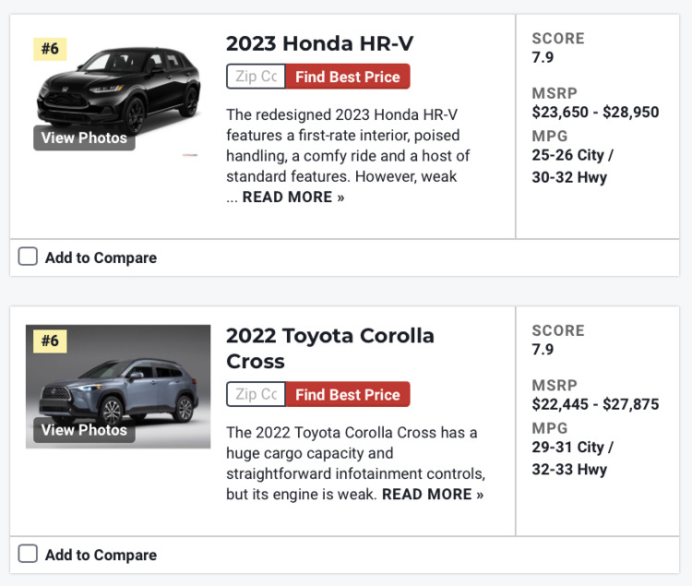This screenshot has width=692, height=586.
Task: Click Find Best Price for Toyota Corolla Cross
Action: point(348,394)
